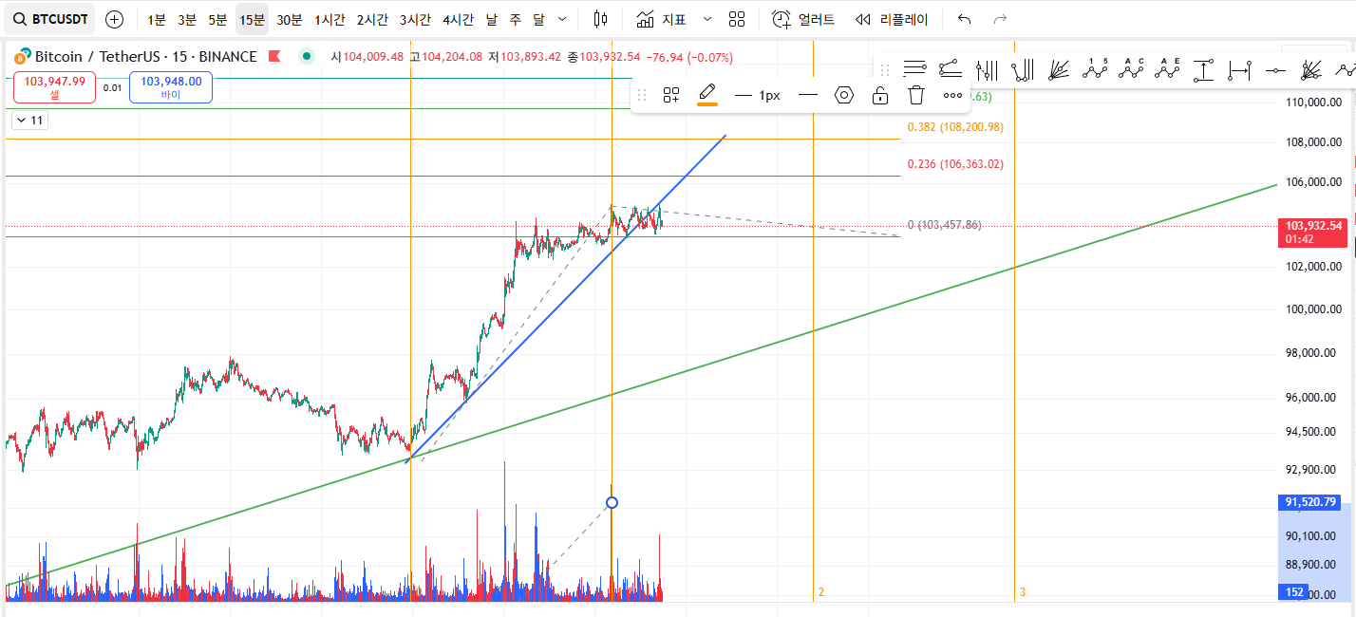Expand the favorite indicators dropdown arrow
Image resolution: width=1356 pixels, height=617 pixels.
tap(707, 19)
